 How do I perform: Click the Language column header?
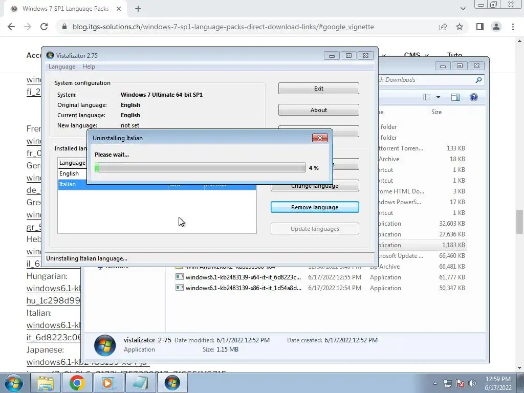73,163
